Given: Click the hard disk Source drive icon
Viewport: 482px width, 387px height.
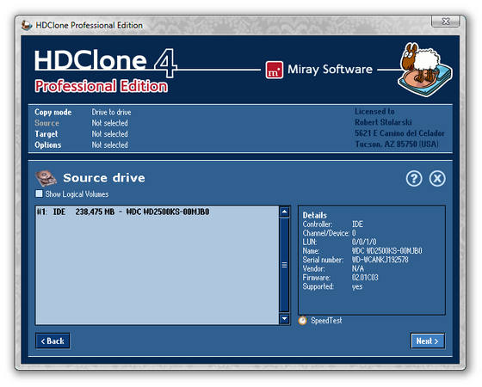Looking at the screenshot, I should (x=46, y=179).
